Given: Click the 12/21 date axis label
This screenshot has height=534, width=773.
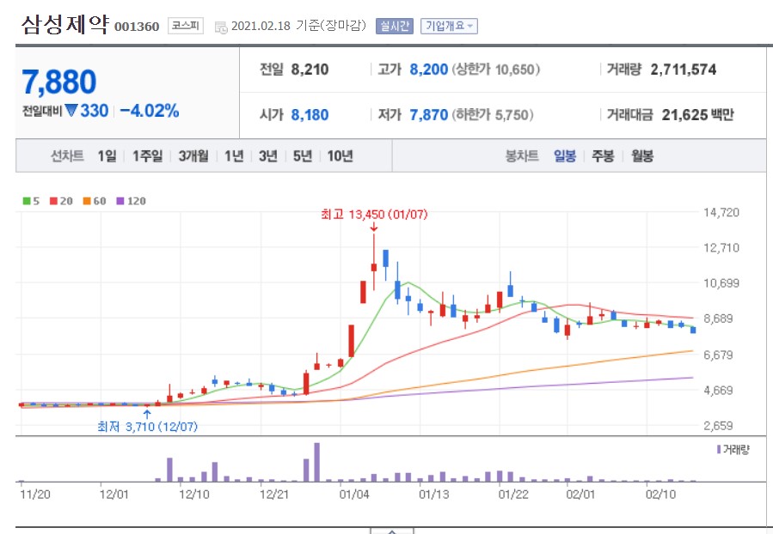Looking at the screenshot, I should tap(274, 495).
